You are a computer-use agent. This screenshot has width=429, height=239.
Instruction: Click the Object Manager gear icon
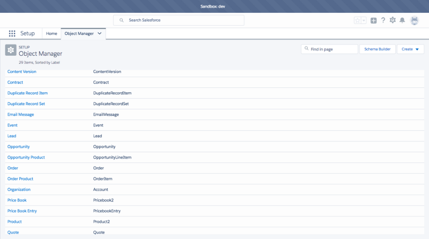click(x=11, y=50)
